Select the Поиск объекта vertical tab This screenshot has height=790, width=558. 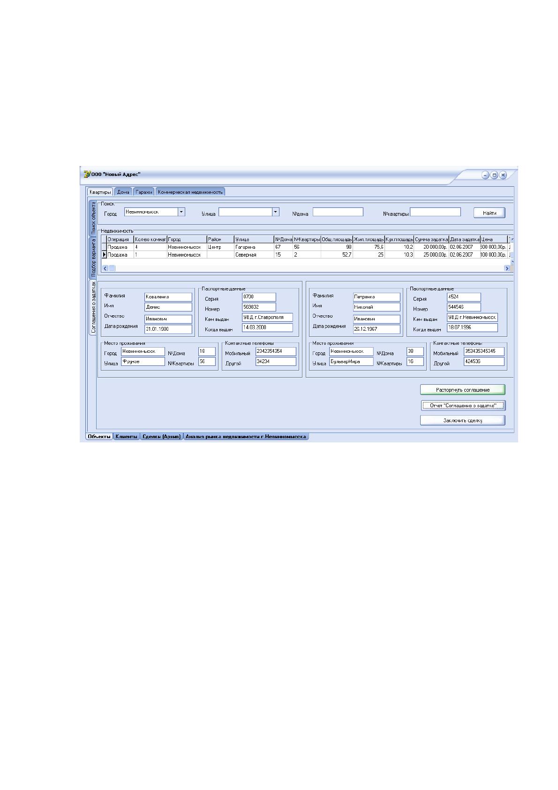93,218
